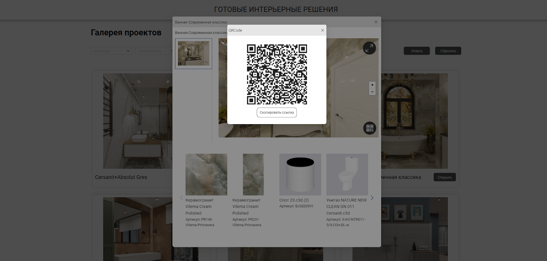Click Артикул: $c3d20591 text
This screenshot has height=261, width=547.
point(296,206)
